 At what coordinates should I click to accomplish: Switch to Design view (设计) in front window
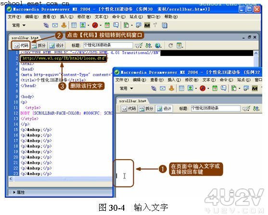[164, 108]
